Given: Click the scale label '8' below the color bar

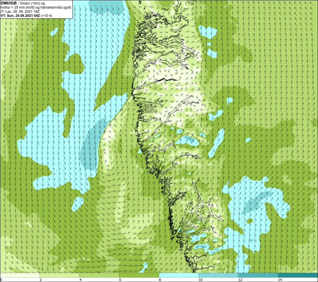Looking at the screenshot, I should 160,280.
